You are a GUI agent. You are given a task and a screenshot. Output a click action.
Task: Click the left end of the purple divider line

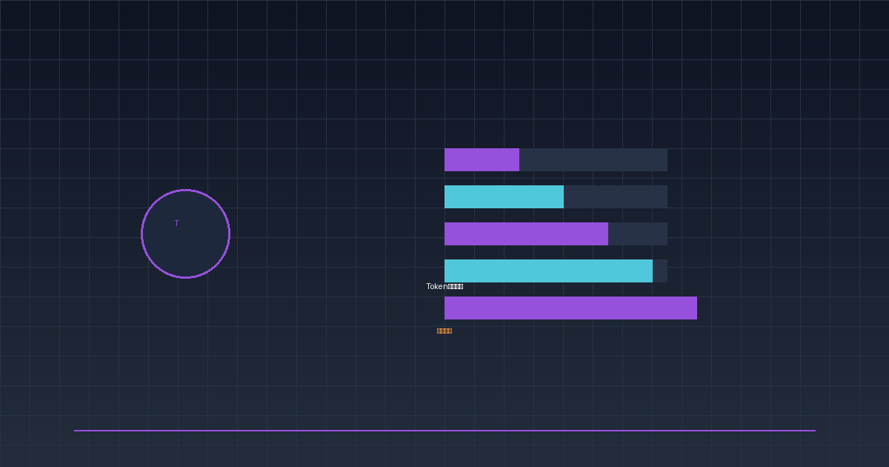[76, 430]
